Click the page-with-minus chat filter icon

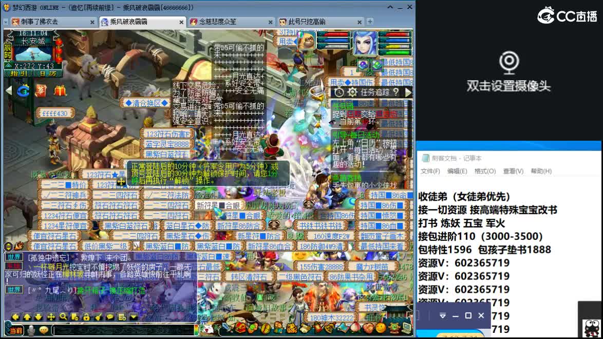click(x=74, y=317)
